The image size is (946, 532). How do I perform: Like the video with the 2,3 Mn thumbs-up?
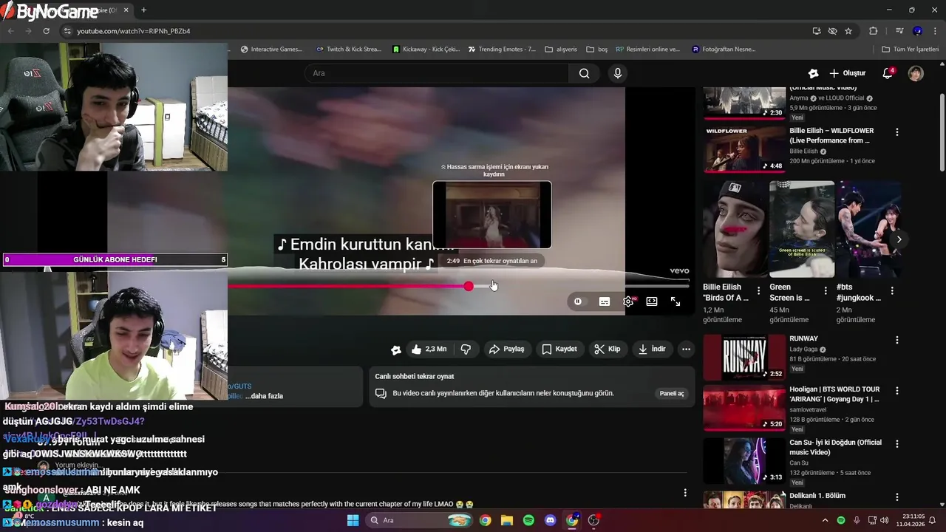click(x=429, y=349)
